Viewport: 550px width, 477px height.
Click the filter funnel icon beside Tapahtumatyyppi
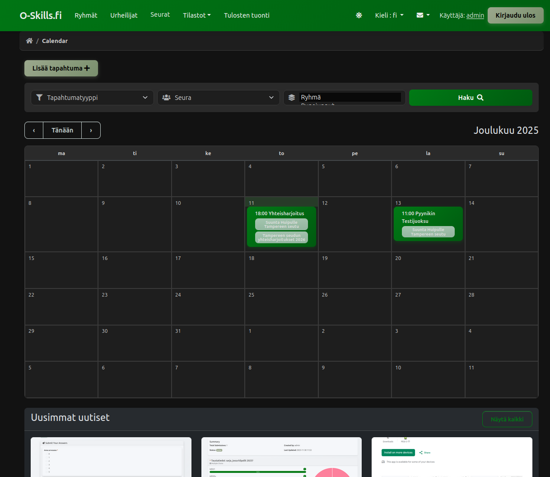[x=39, y=97]
